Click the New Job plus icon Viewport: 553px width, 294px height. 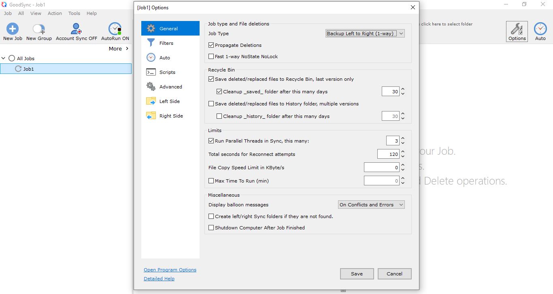pyautogui.click(x=13, y=29)
